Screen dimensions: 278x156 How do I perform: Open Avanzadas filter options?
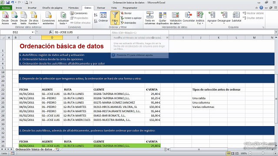coord(129,23)
